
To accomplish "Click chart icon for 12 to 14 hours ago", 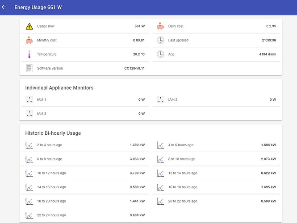I will (x=160, y=173).
